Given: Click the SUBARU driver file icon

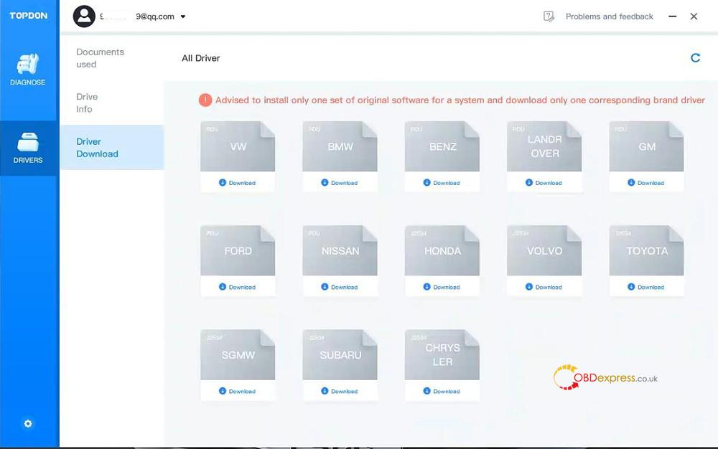Looking at the screenshot, I should coord(340,355).
